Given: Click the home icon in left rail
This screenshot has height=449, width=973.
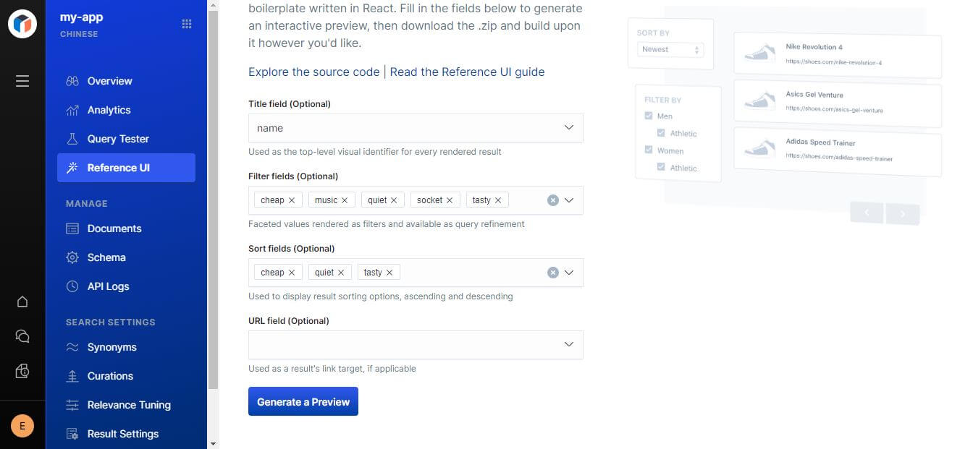Looking at the screenshot, I should (x=22, y=302).
